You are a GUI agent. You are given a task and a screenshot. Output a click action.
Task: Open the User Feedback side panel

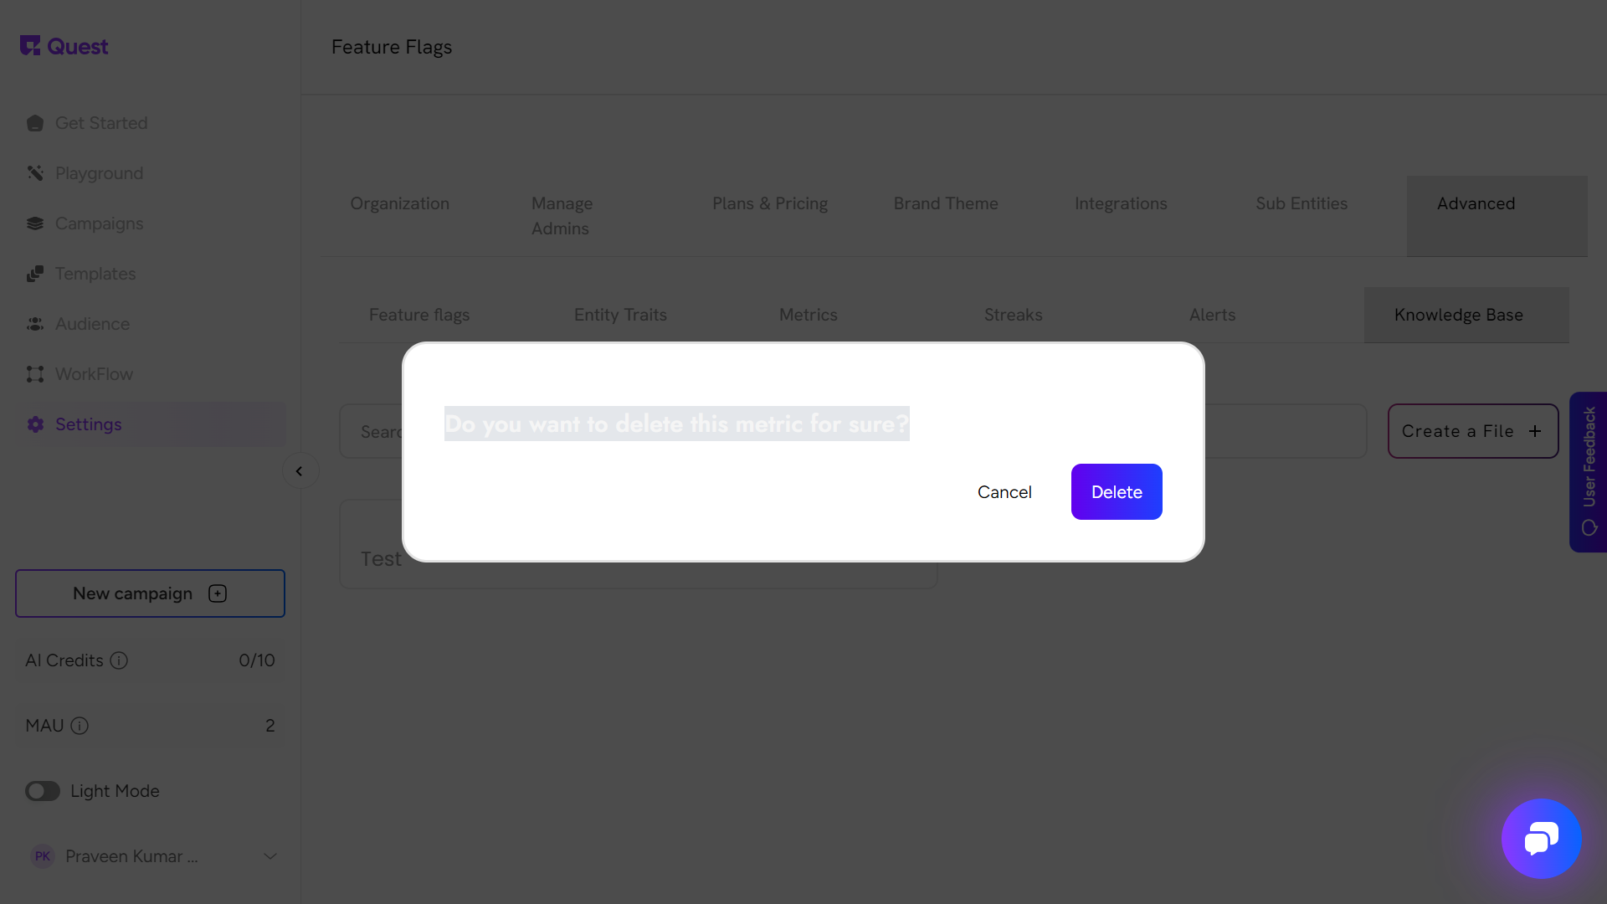(1588, 471)
